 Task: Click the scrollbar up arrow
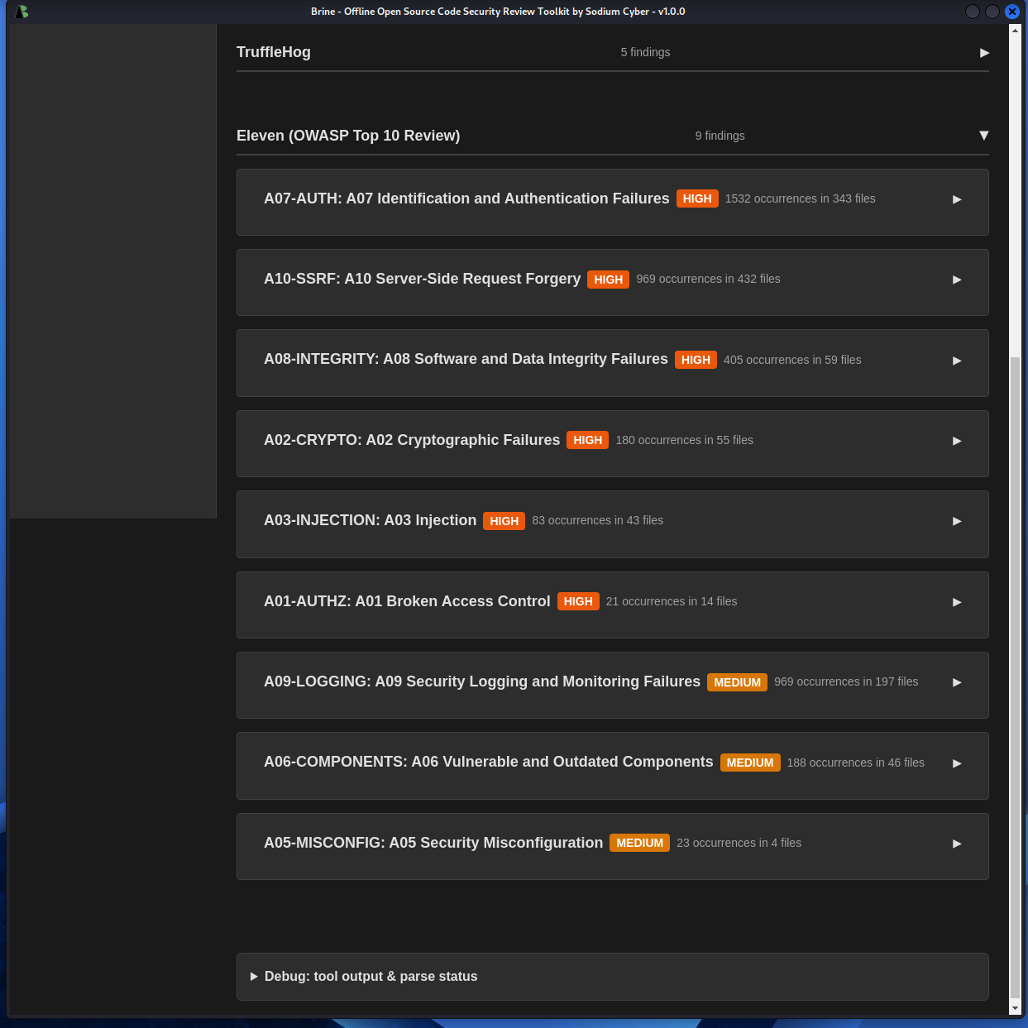(x=1015, y=31)
